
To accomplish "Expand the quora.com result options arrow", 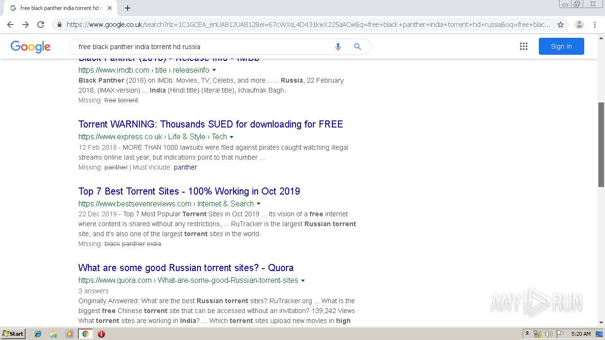I will point(303,280).
